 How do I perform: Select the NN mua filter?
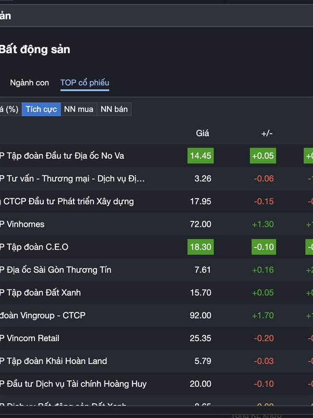tap(79, 109)
